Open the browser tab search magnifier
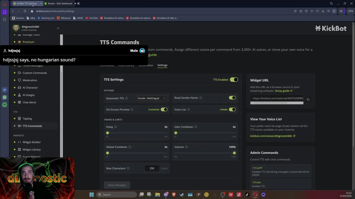Viewport: 355px width, 199px height. [x=331, y=3]
